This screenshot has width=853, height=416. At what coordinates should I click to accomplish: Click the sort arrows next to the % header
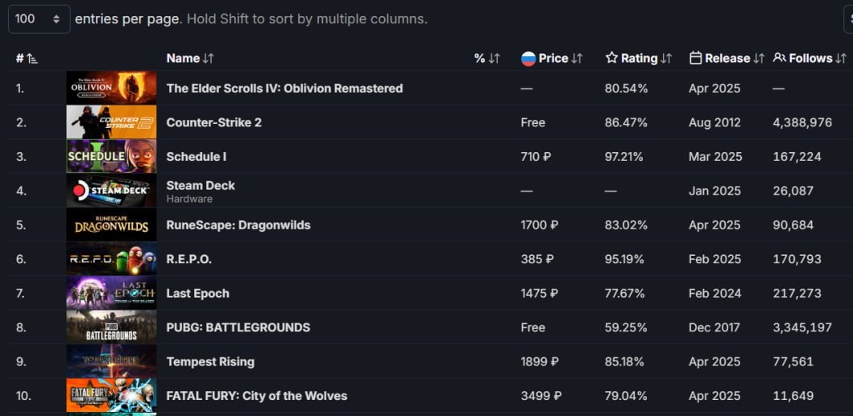pos(495,58)
